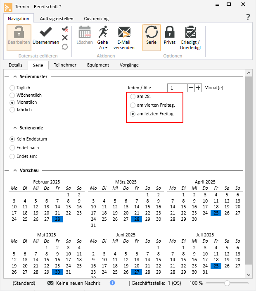The height and width of the screenshot is (291, 256).
Task: Click the '100 %' zoom value
Action: (x=196, y=283)
